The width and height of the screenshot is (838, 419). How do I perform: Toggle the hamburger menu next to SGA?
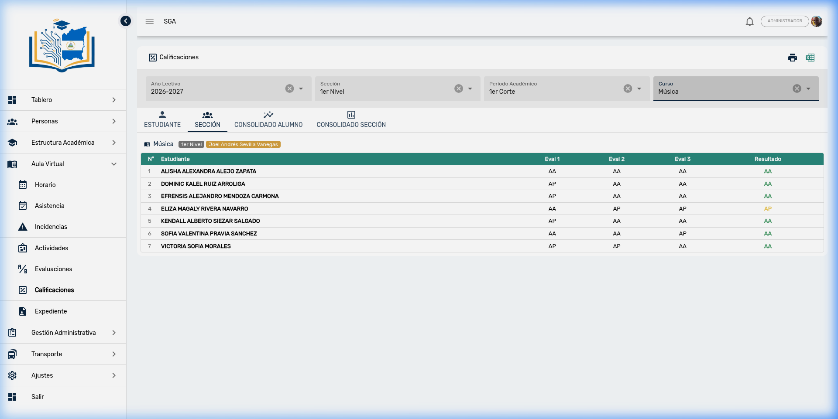point(150,21)
